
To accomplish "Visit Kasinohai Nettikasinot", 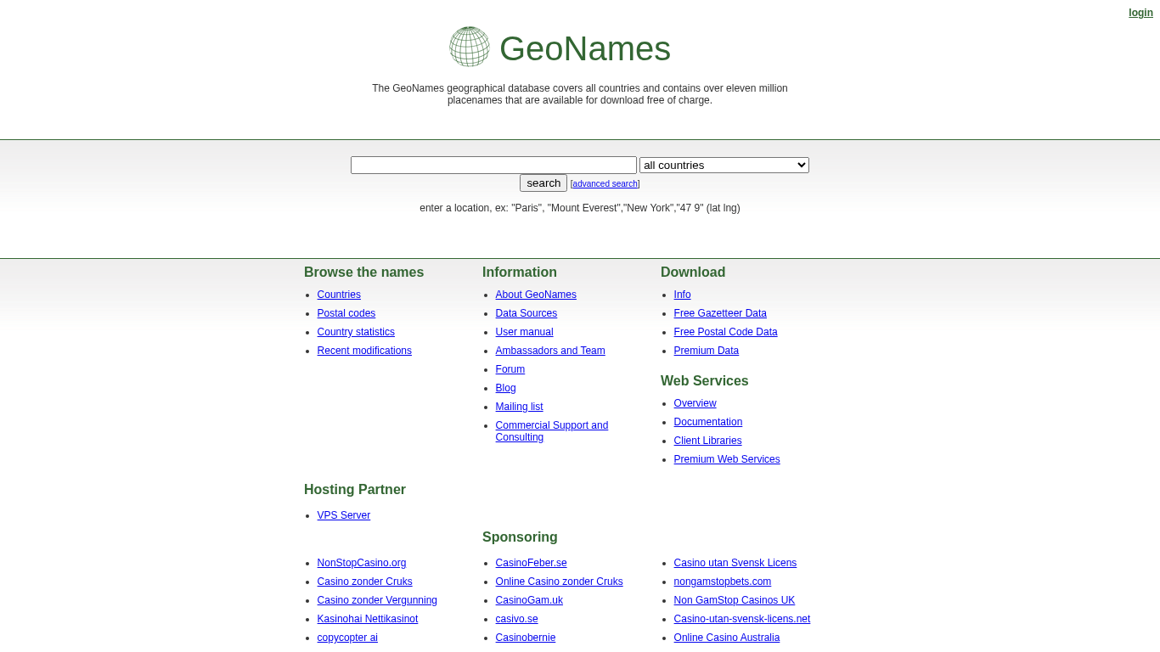I will [x=368, y=619].
